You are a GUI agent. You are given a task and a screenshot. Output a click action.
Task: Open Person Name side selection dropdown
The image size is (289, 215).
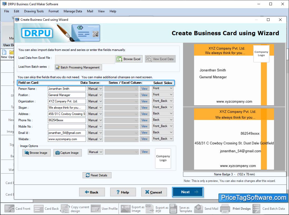tap(163, 88)
